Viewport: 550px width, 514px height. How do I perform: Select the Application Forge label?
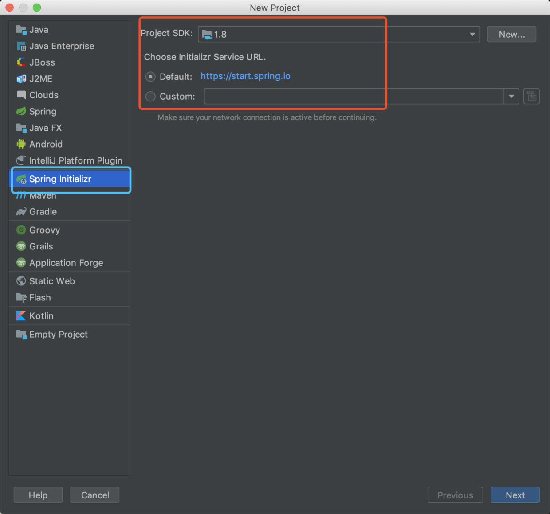click(x=66, y=263)
